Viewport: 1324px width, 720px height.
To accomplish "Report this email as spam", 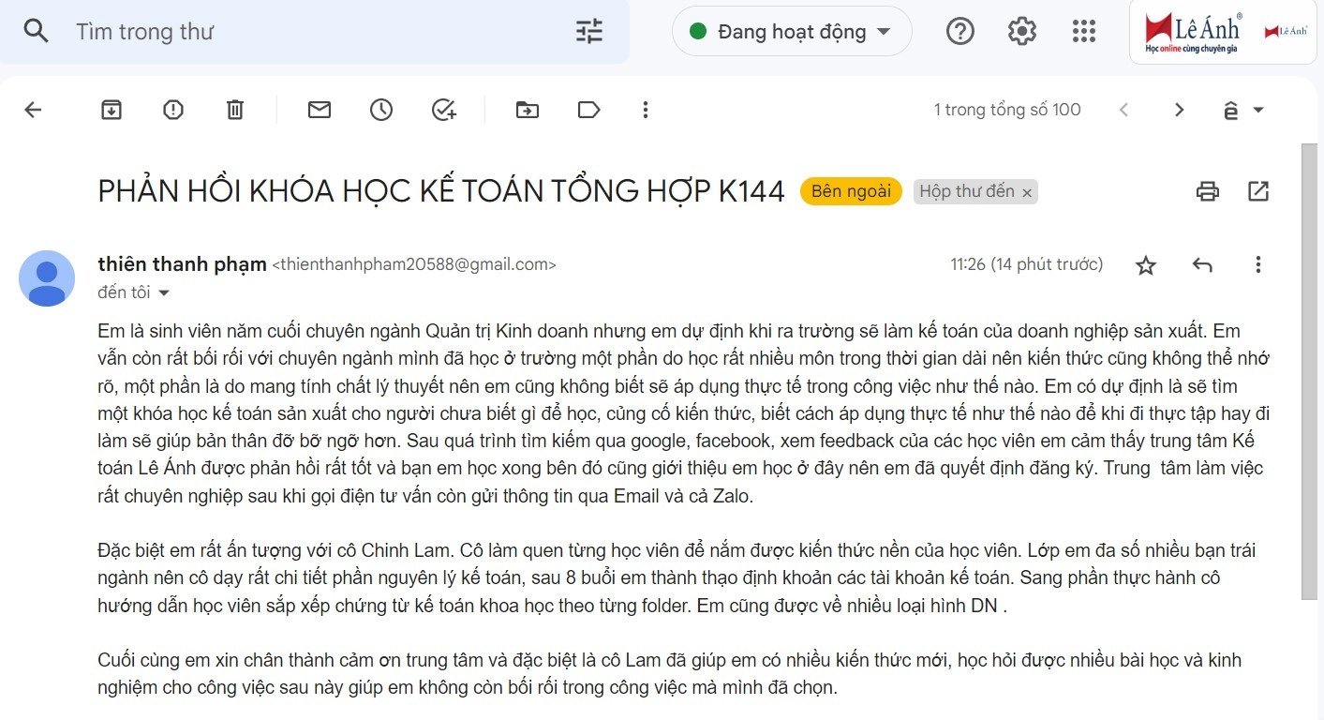I will pos(173,110).
